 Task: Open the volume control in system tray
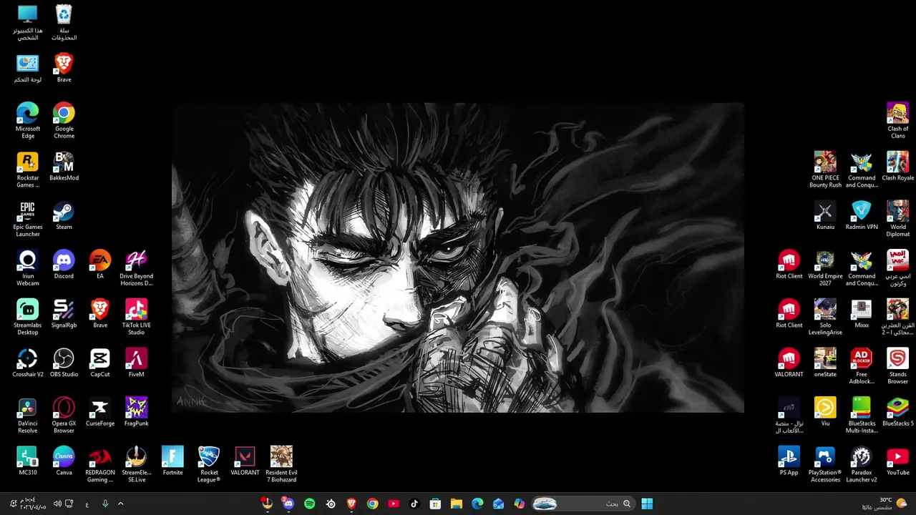point(57,504)
